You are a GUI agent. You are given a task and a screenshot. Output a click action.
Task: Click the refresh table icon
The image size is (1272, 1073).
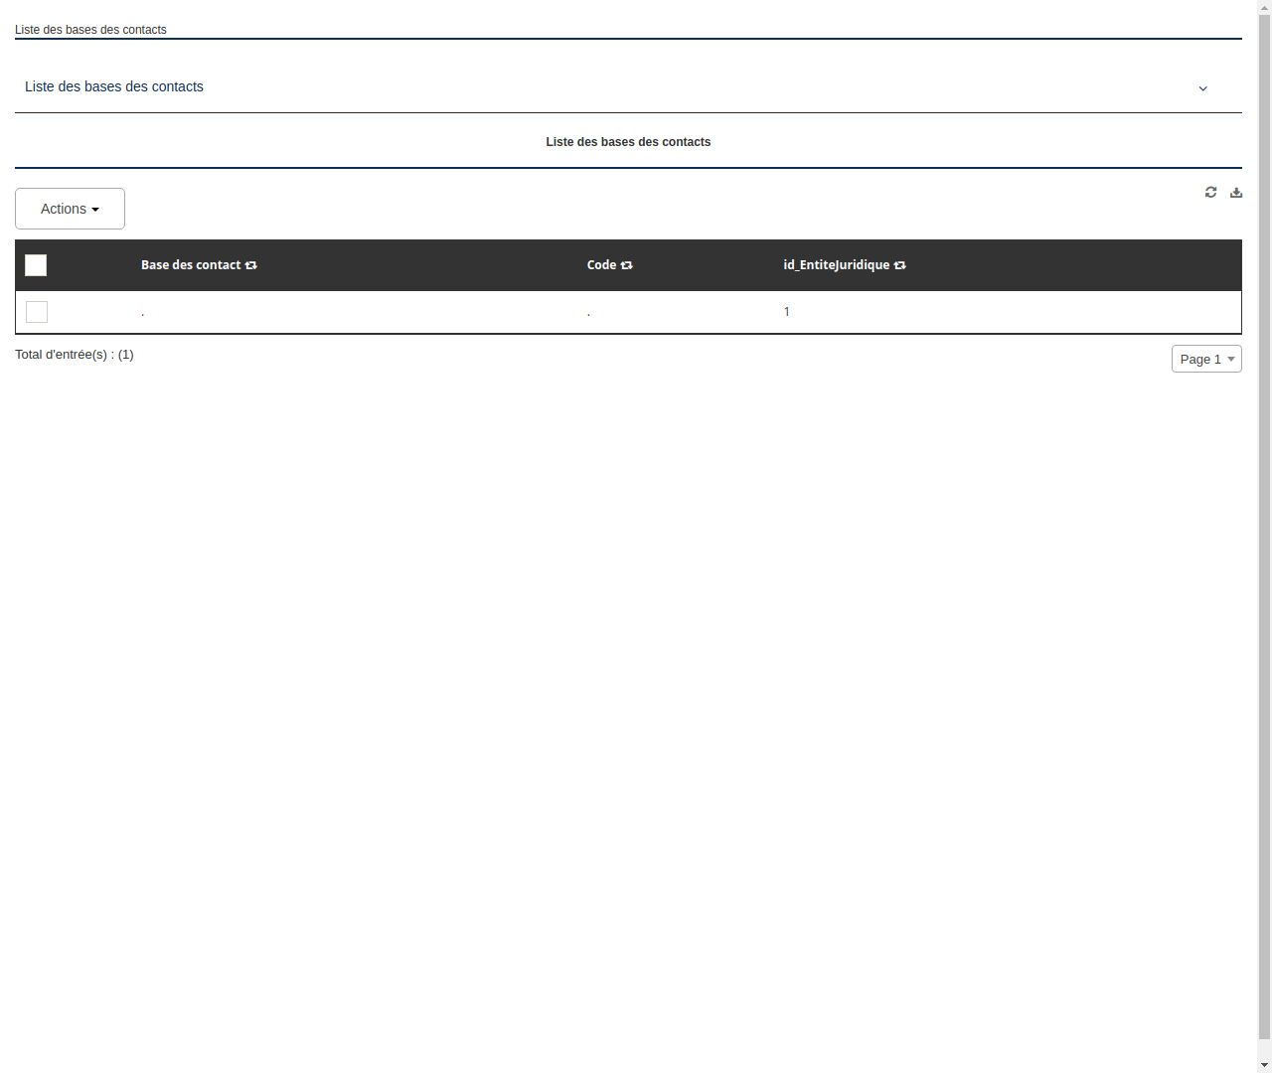[x=1210, y=192]
